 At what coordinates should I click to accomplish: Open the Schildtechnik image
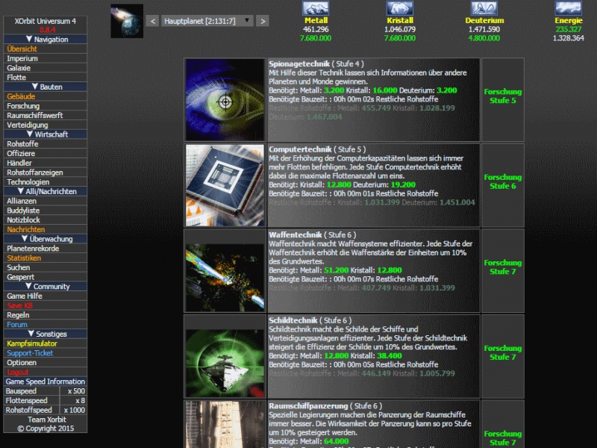(x=225, y=363)
